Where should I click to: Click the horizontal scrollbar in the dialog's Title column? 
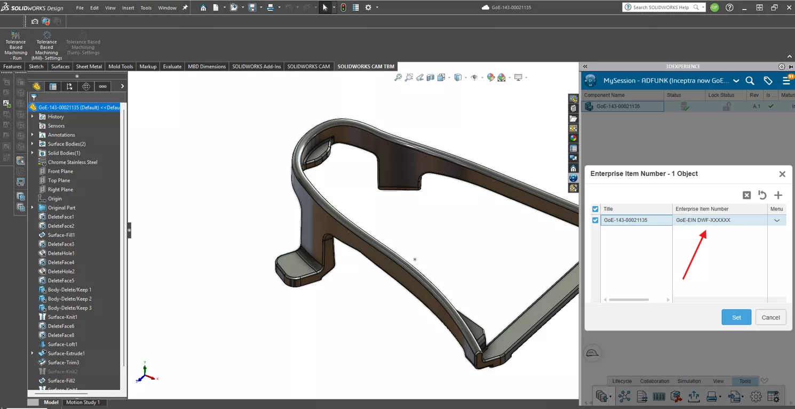(x=629, y=300)
